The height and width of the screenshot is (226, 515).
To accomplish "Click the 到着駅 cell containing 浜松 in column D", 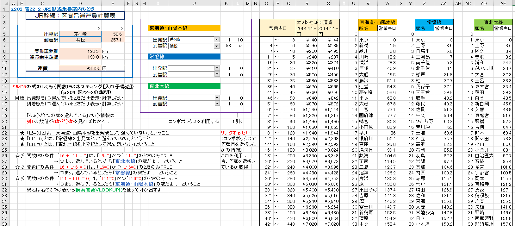I will click(80, 40).
